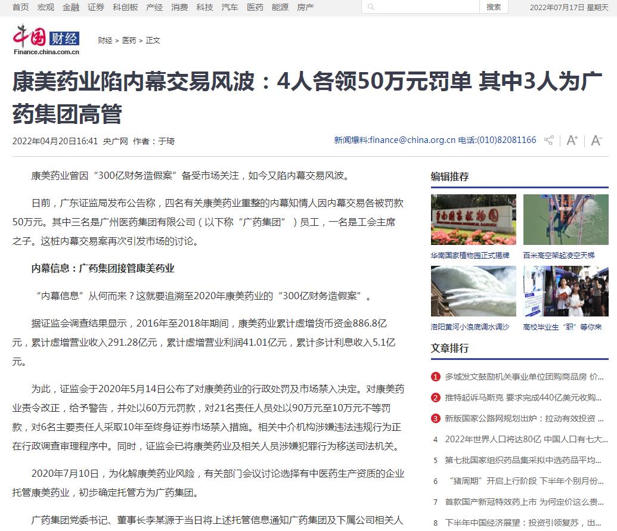Image resolution: width=617 pixels, height=531 pixels.
Task: Click 正文 breadcrumb item
Action: point(153,41)
